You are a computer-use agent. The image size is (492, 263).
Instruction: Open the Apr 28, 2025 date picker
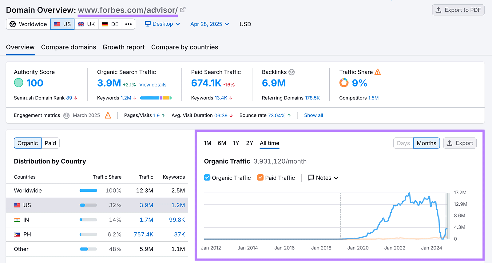[x=209, y=24]
